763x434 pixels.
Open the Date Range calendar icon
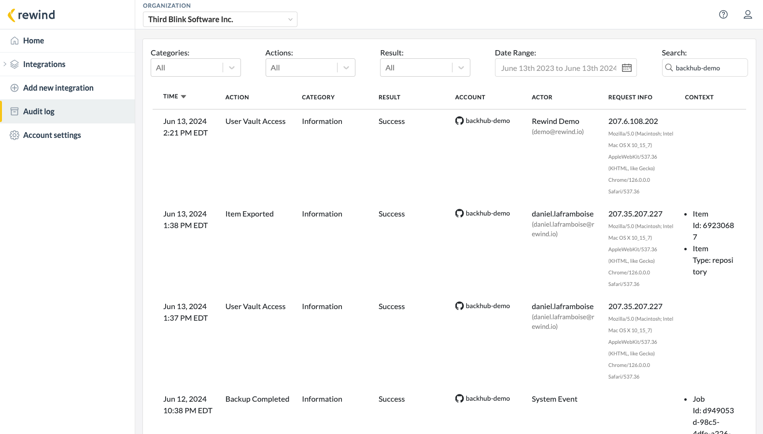pyautogui.click(x=627, y=68)
